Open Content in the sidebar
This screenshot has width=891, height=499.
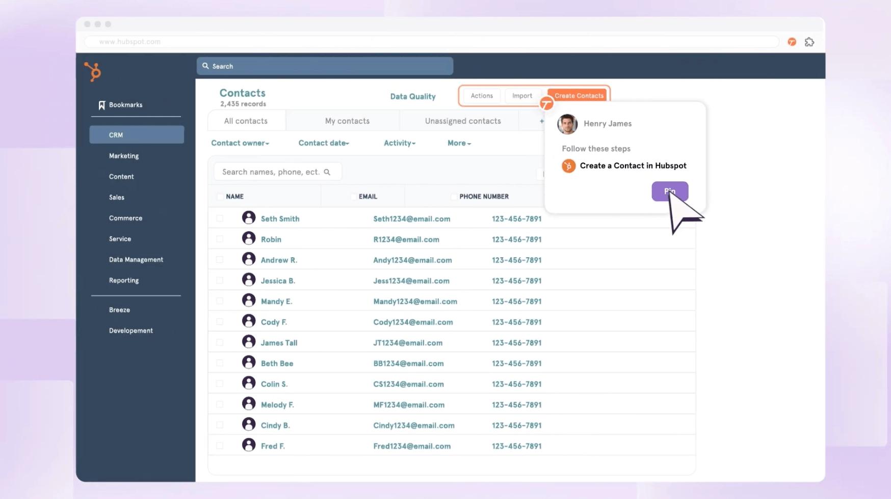pos(121,177)
